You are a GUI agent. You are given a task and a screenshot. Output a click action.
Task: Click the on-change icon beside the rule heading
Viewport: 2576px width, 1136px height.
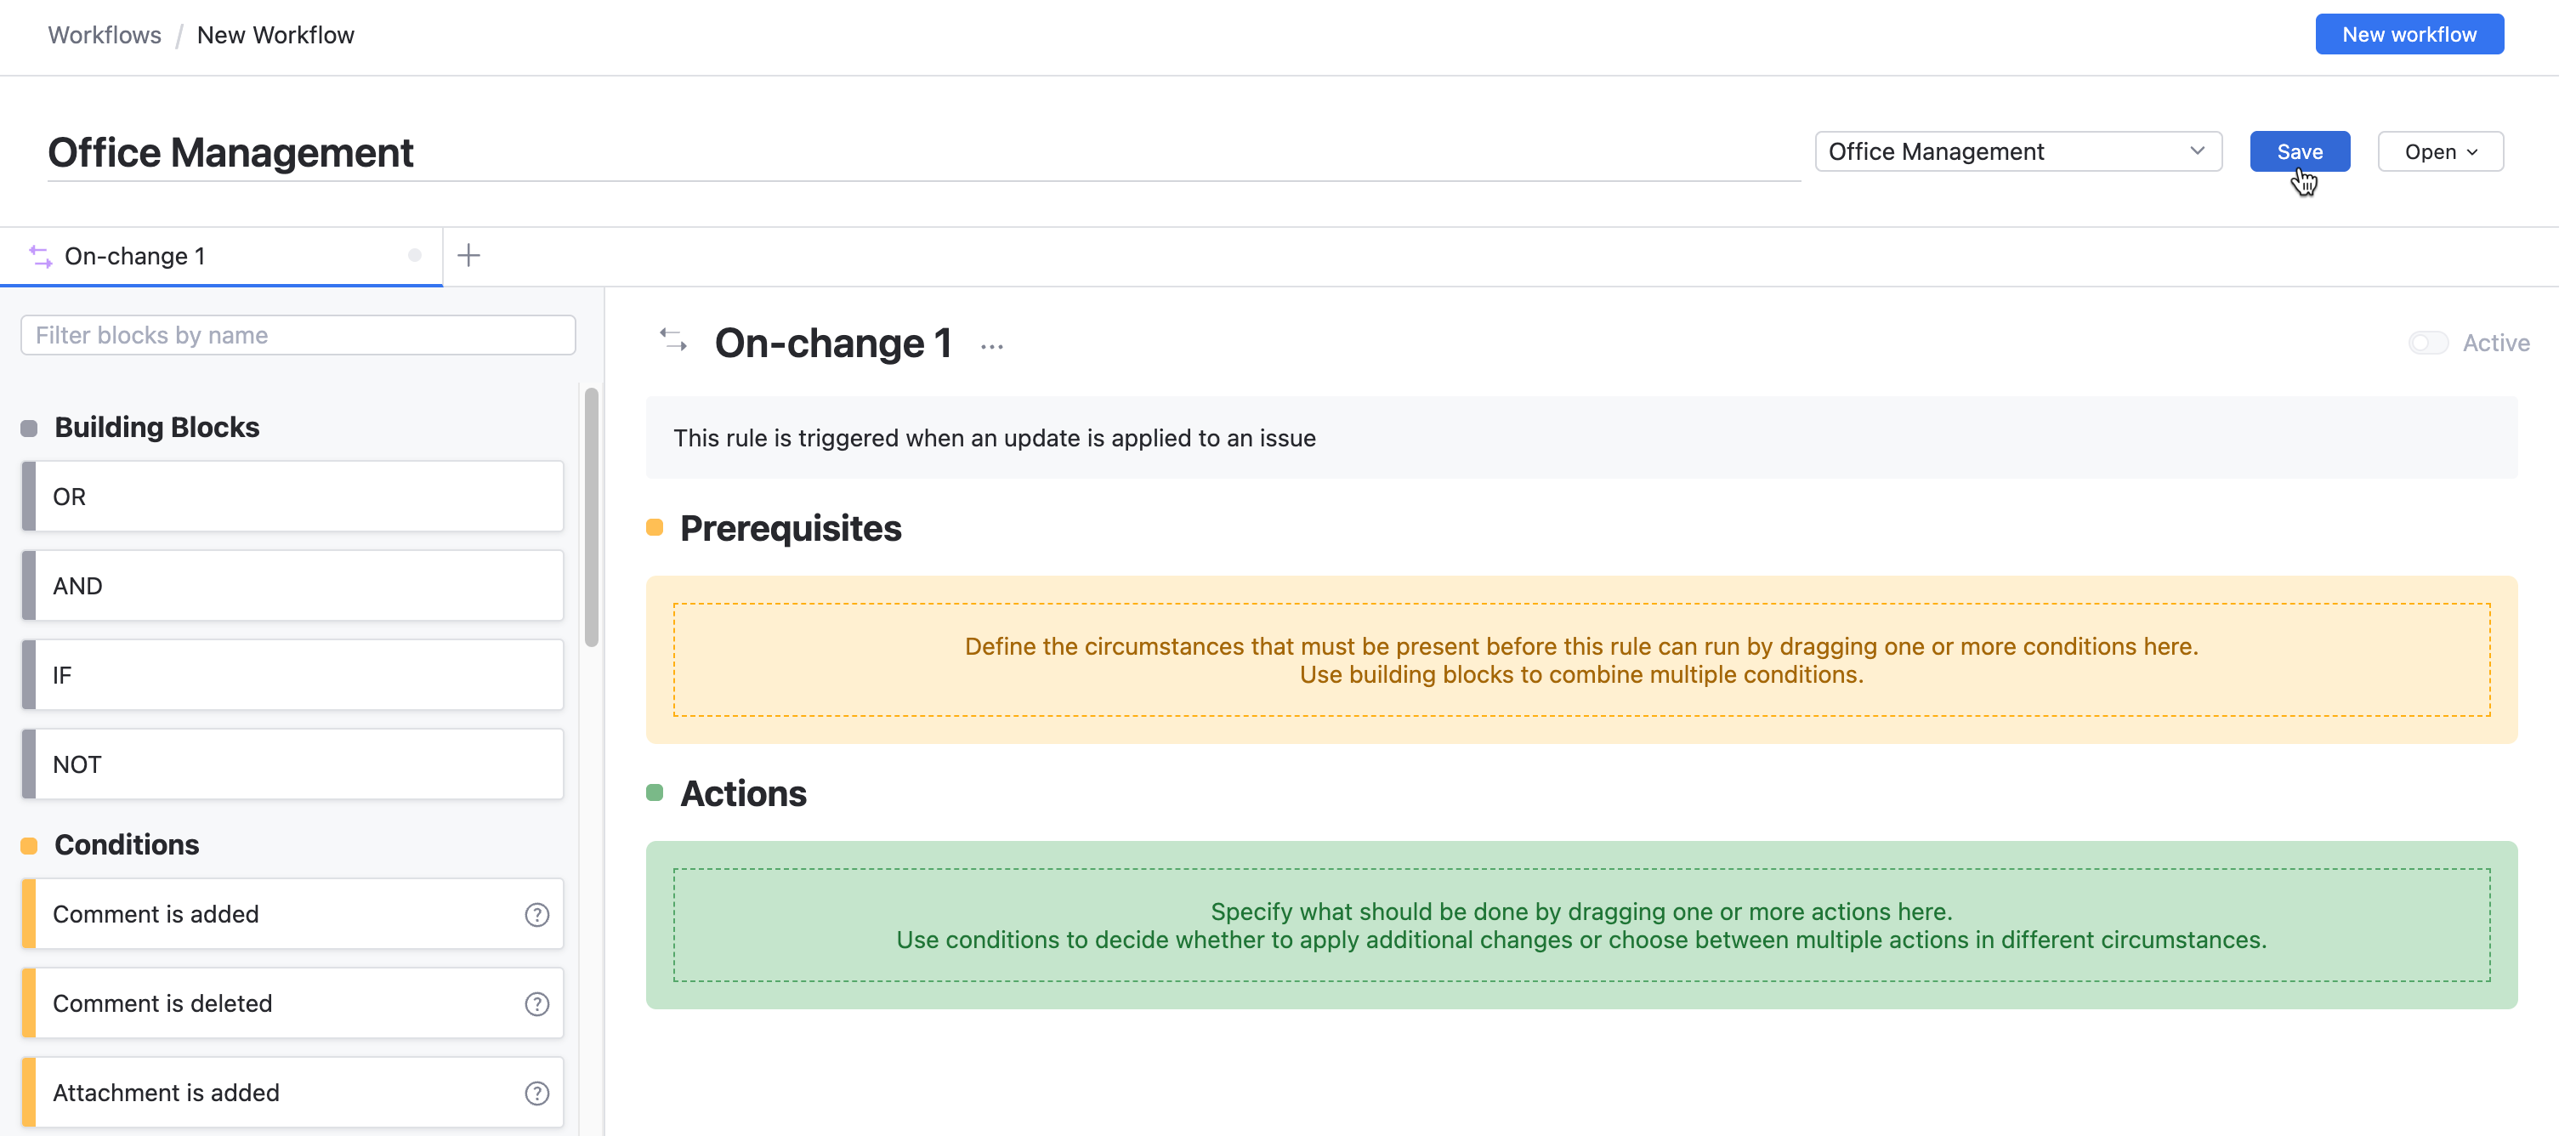(x=672, y=341)
